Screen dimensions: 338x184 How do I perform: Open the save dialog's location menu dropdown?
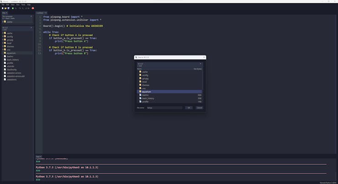(200, 64)
